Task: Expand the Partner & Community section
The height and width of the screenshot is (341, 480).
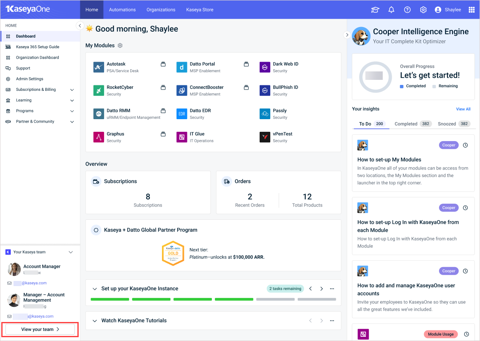Action: click(x=71, y=122)
